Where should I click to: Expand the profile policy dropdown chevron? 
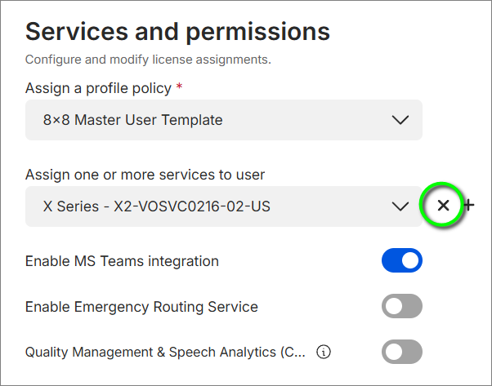click(x=400, y=120)
